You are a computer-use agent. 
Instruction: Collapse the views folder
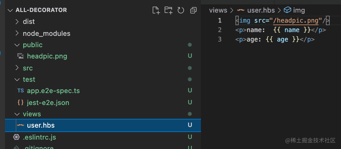tap(17, 114)
